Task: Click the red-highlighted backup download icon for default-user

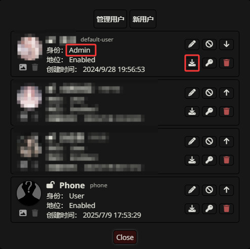Action: (192, 63)
